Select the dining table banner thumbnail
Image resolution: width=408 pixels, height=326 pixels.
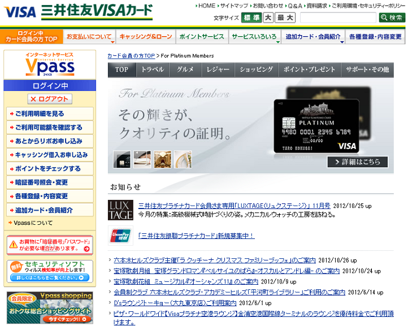tap(142, 159)
